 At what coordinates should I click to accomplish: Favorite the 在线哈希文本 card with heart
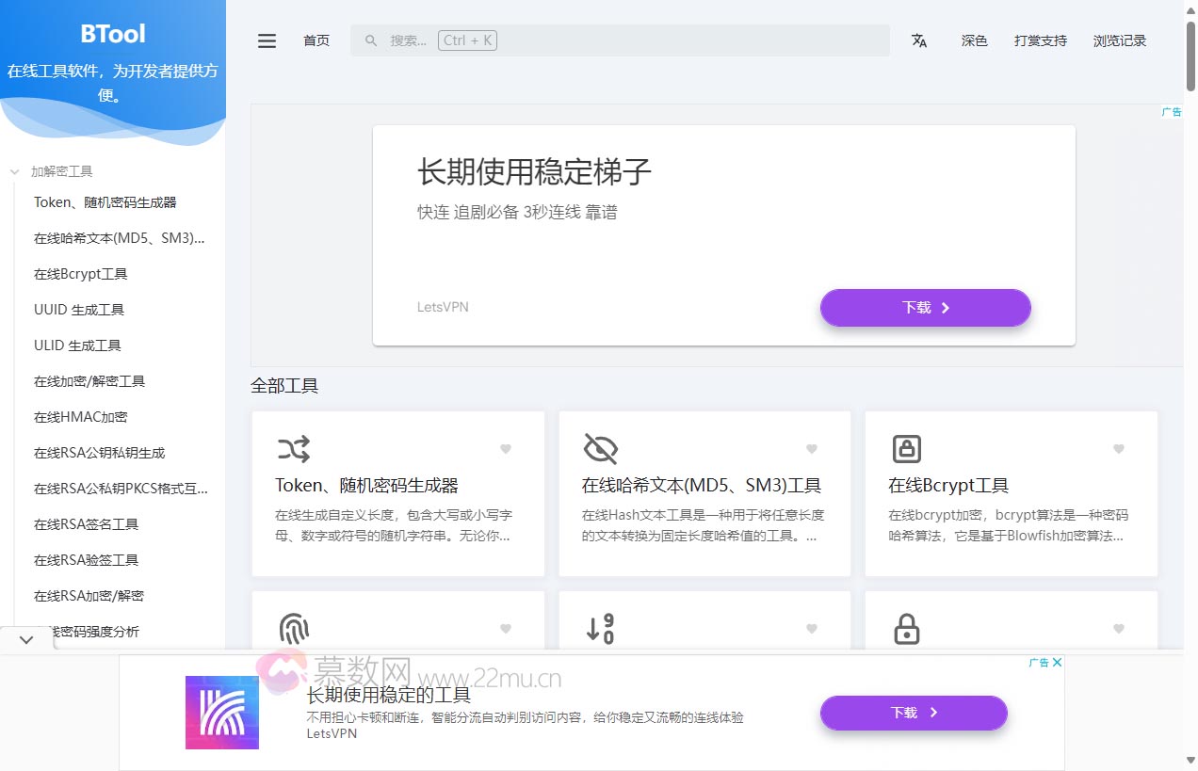point(812,449)
